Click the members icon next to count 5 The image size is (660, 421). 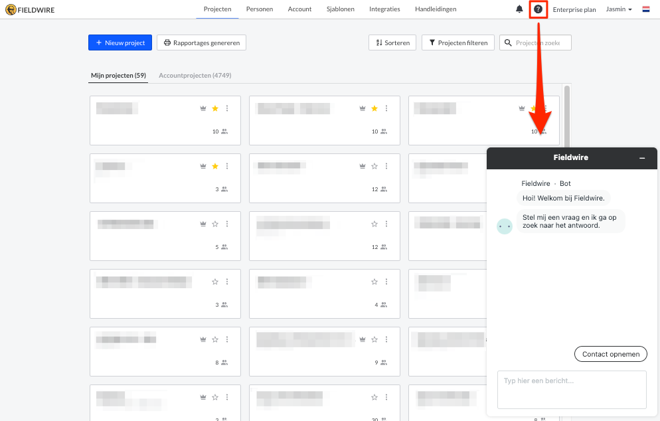pos(224,247)
